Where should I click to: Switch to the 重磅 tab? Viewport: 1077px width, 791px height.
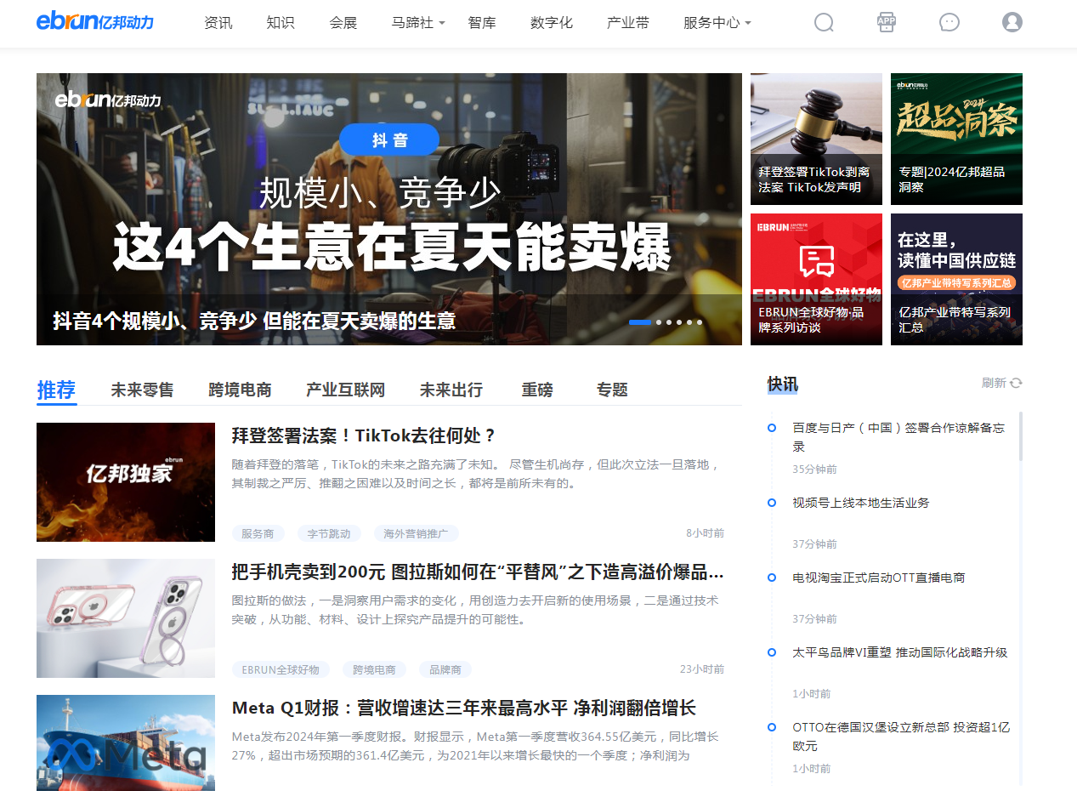pyautogui.click(x=537, y=390)
